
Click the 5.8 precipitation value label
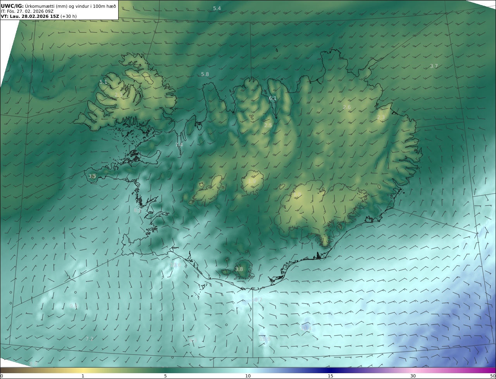(205, 74)
